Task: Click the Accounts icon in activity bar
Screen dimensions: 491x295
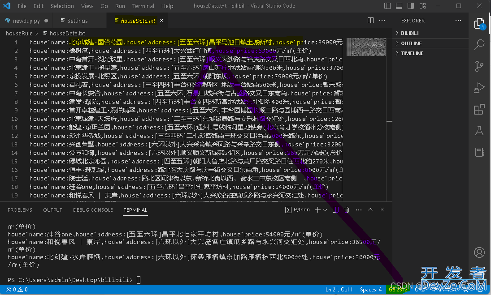Action: point(479,252)
